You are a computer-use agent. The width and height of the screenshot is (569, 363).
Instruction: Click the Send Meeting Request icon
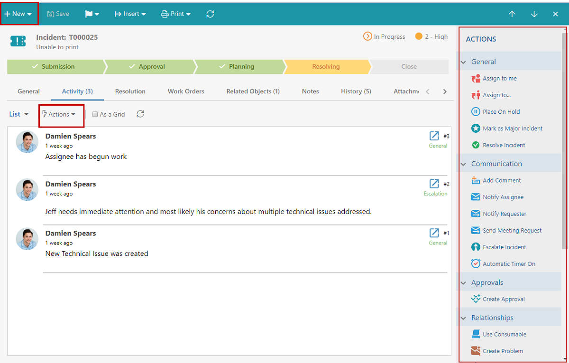[476, 230]
